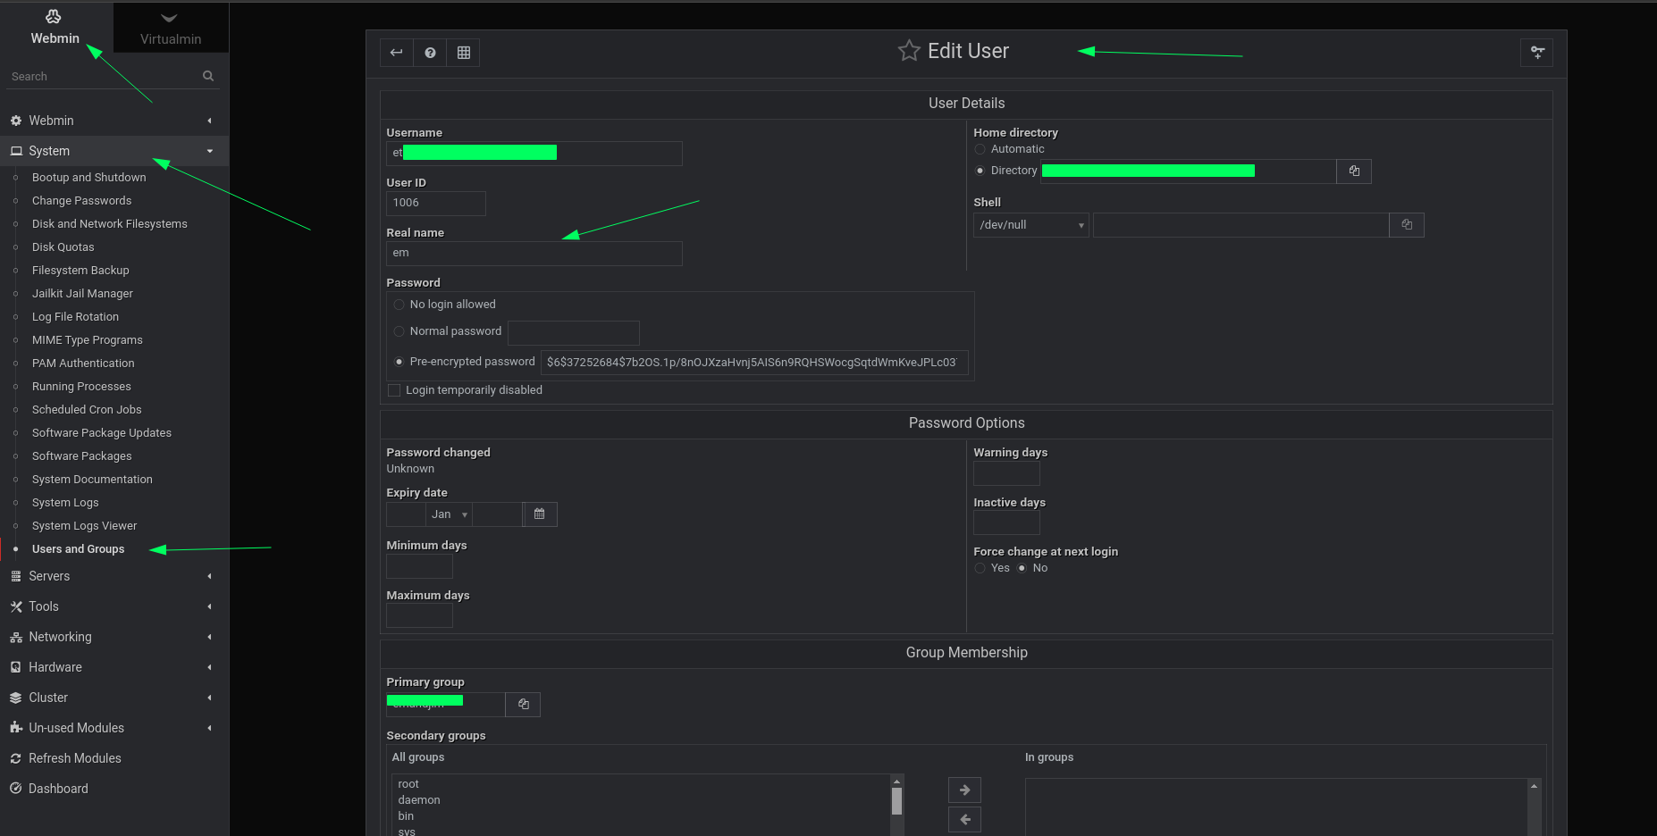Image resolution: width=1657 pixels, height=836 pixels.
Task: Expand the Hardware category
Action: 114,667
